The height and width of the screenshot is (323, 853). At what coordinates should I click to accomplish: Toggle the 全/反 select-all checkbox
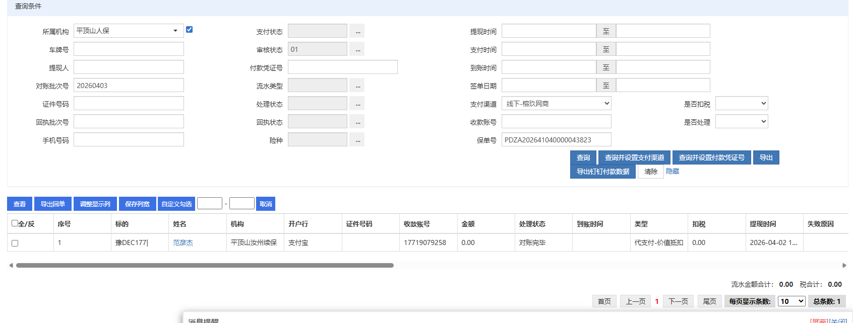(x=15, y=223)
